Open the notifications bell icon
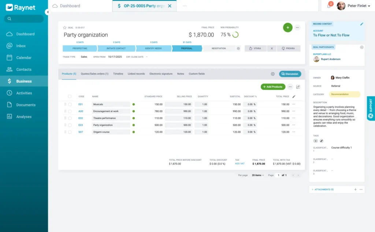 328,6
